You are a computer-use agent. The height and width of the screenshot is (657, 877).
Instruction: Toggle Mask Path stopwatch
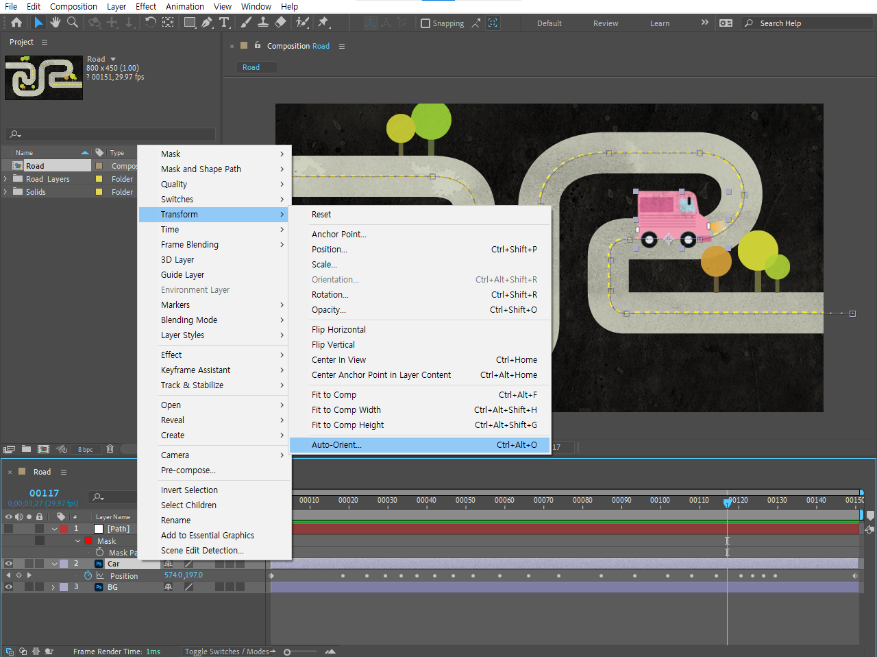point(100,552)
